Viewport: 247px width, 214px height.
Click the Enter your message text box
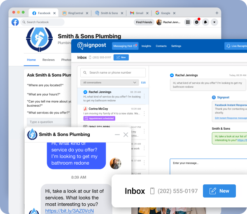point(208,167)
